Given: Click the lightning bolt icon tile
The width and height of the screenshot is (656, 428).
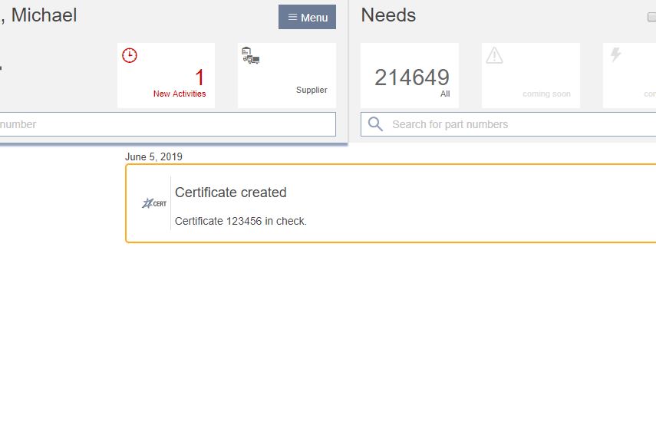Looking at the screenshot, I should click(630, 75).
